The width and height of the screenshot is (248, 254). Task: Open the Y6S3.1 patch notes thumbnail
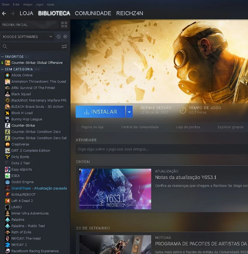(115, 189)
